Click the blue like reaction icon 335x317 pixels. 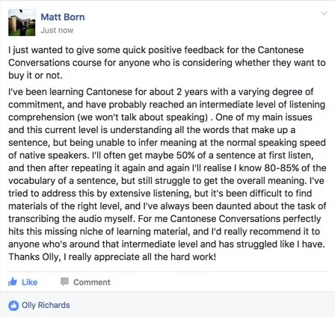(x=13, y=305)
